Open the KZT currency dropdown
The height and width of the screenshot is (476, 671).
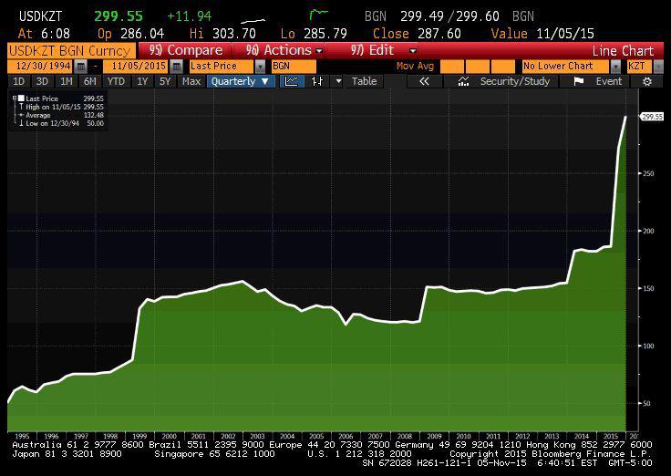point(657,67)
